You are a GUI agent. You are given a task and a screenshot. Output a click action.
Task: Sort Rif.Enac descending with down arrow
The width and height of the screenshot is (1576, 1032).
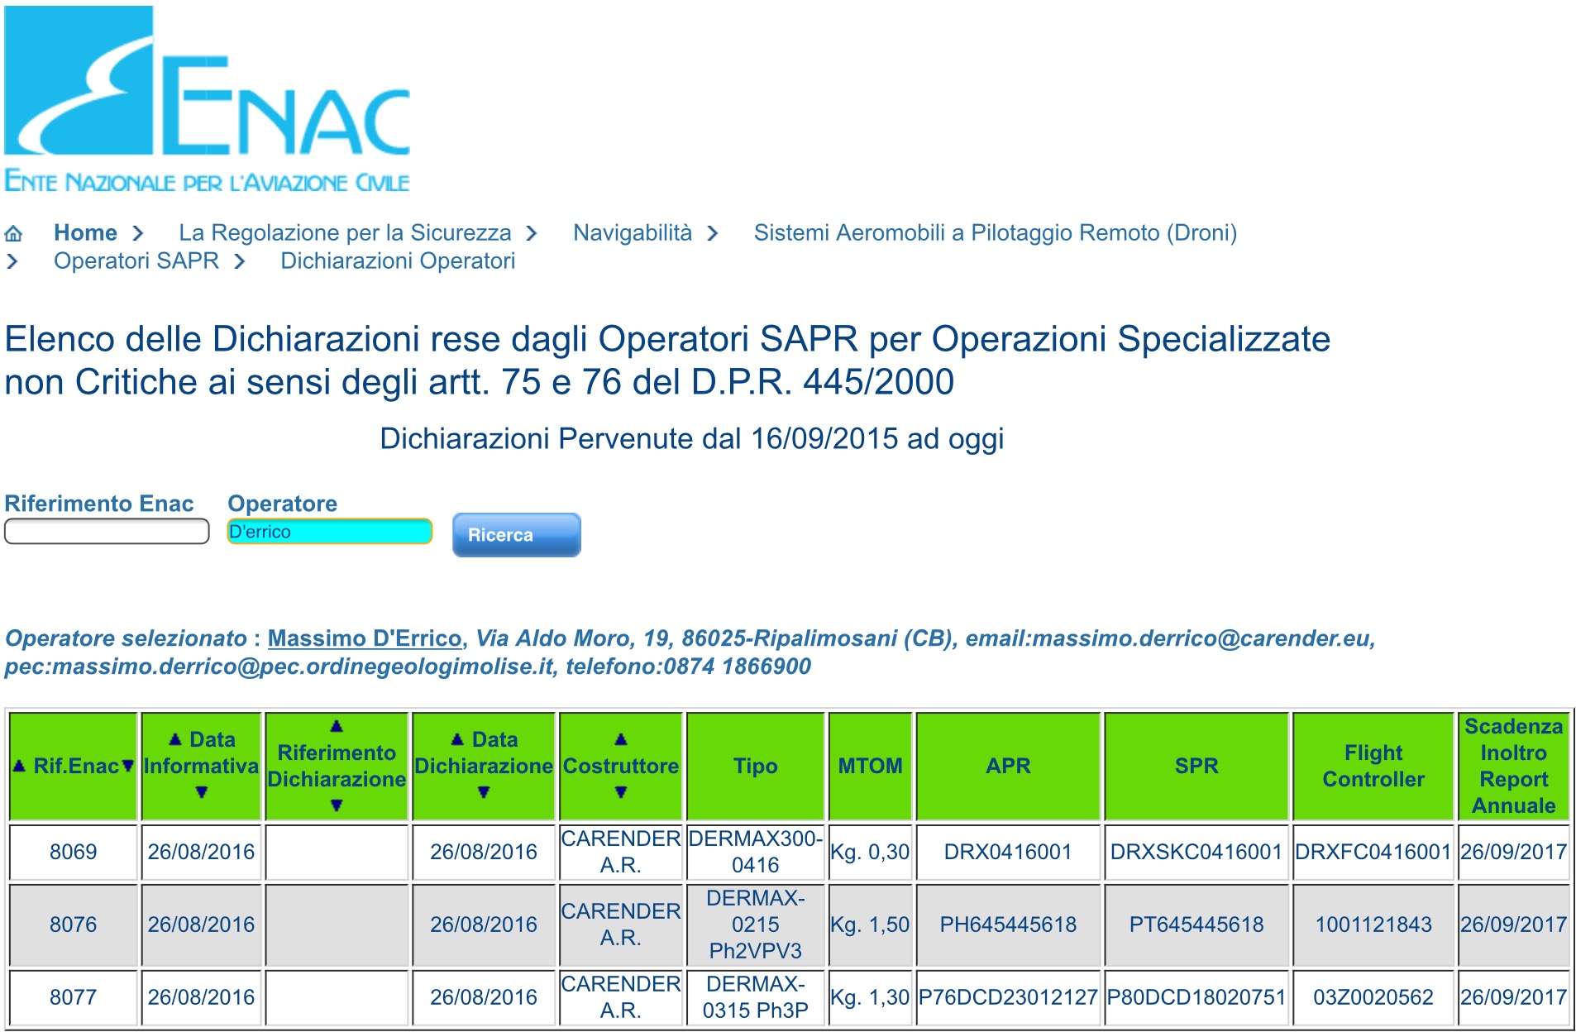pyautogui.click(x=127, y=767)
